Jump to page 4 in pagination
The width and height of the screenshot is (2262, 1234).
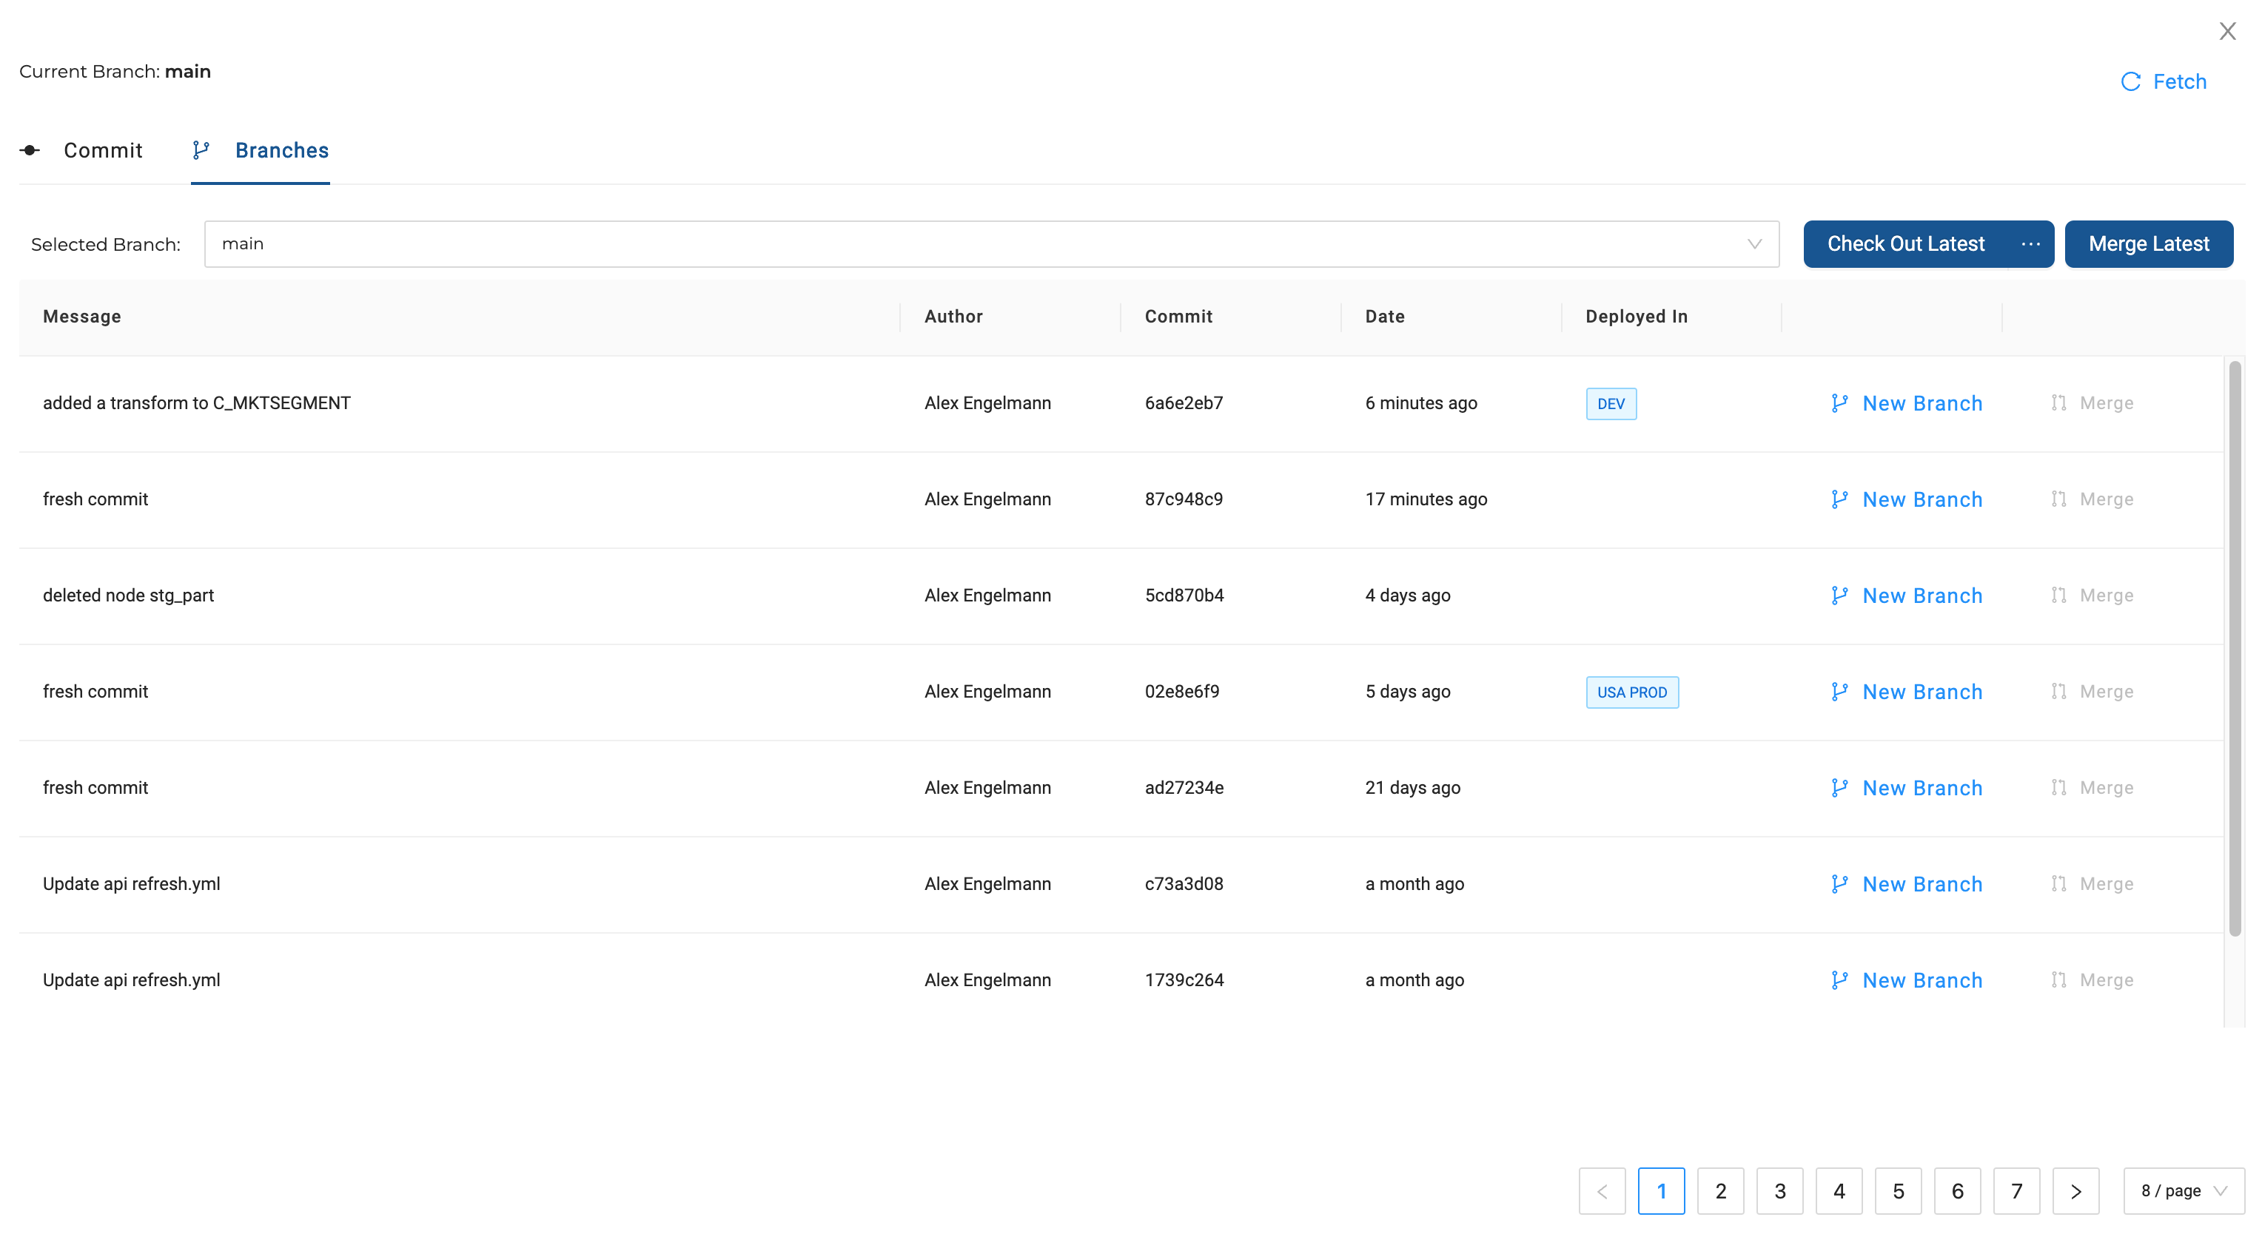point(1838,1191)
